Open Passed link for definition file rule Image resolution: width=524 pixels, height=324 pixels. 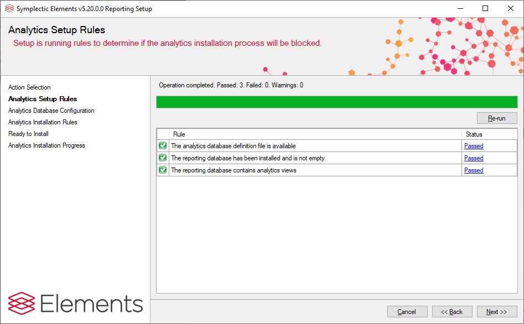point(474,146)
